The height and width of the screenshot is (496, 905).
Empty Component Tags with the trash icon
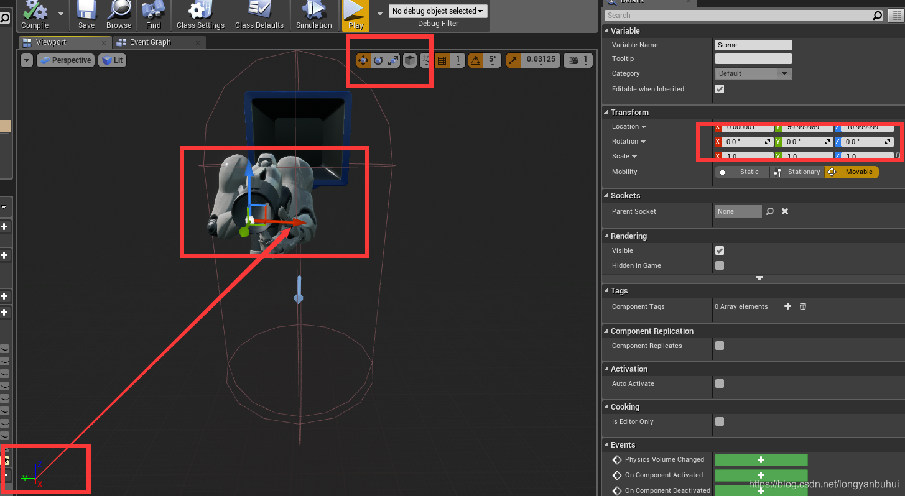(803, 306)
